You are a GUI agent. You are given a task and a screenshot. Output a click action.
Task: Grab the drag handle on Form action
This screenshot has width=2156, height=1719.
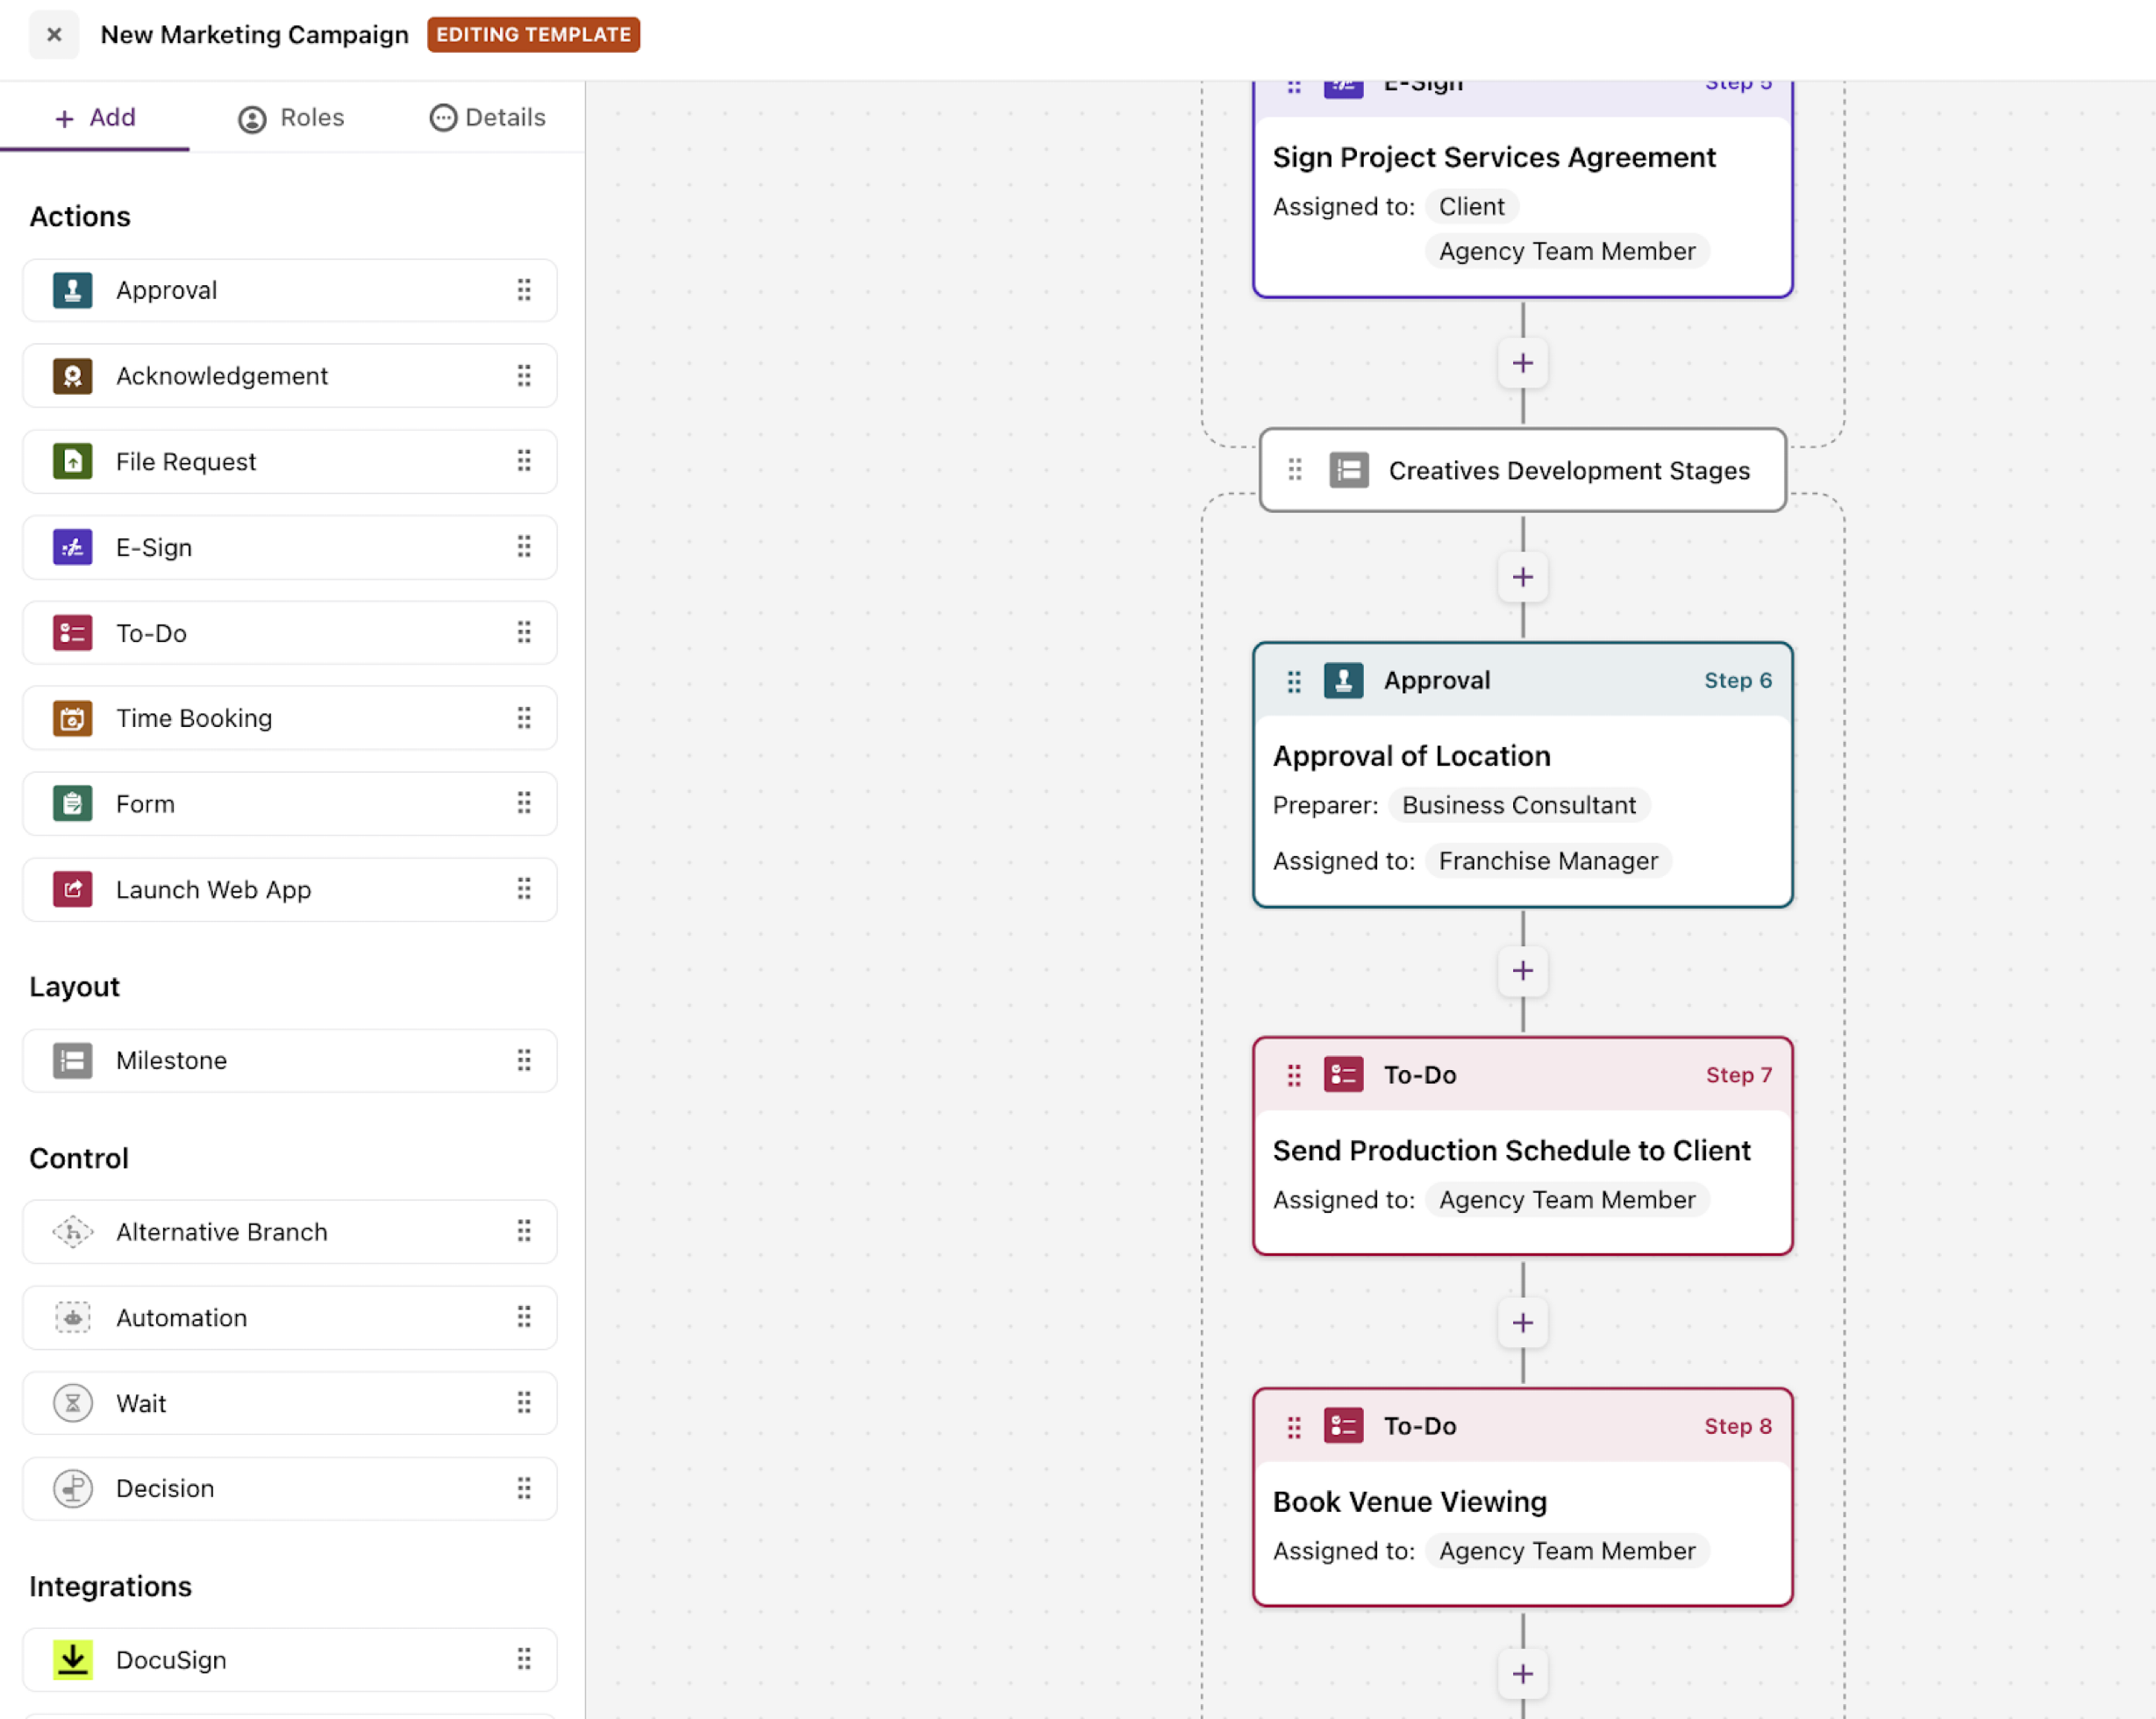coord(524,803)
